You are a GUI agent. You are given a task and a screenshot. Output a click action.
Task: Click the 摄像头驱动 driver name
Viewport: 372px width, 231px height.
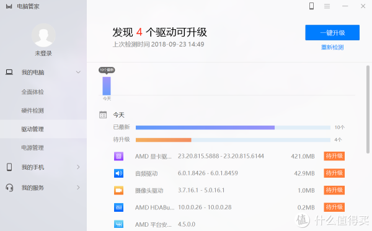click(x=149, y=191)
